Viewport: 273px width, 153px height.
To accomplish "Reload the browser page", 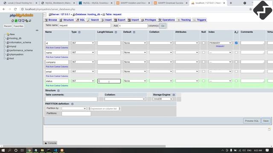I will pyautogui.click(x=15, y=9).
